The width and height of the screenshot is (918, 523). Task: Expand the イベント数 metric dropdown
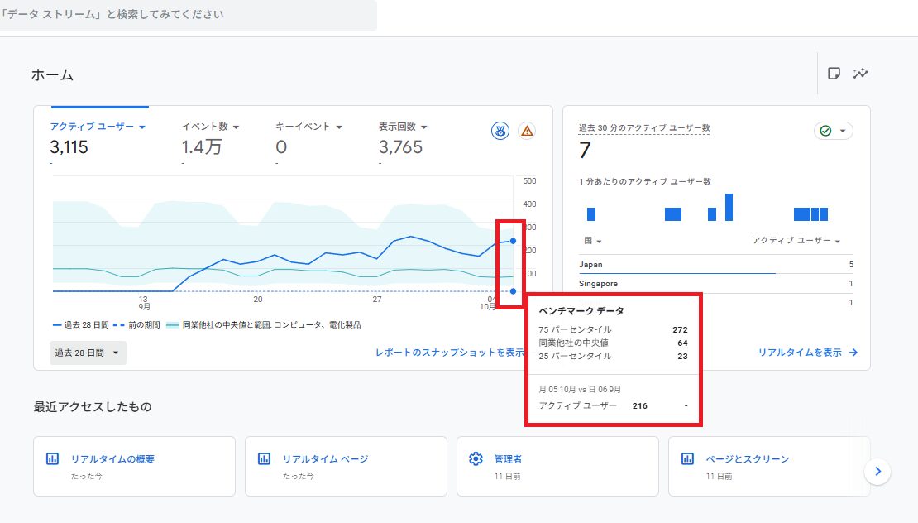click(x=236, y=127)
